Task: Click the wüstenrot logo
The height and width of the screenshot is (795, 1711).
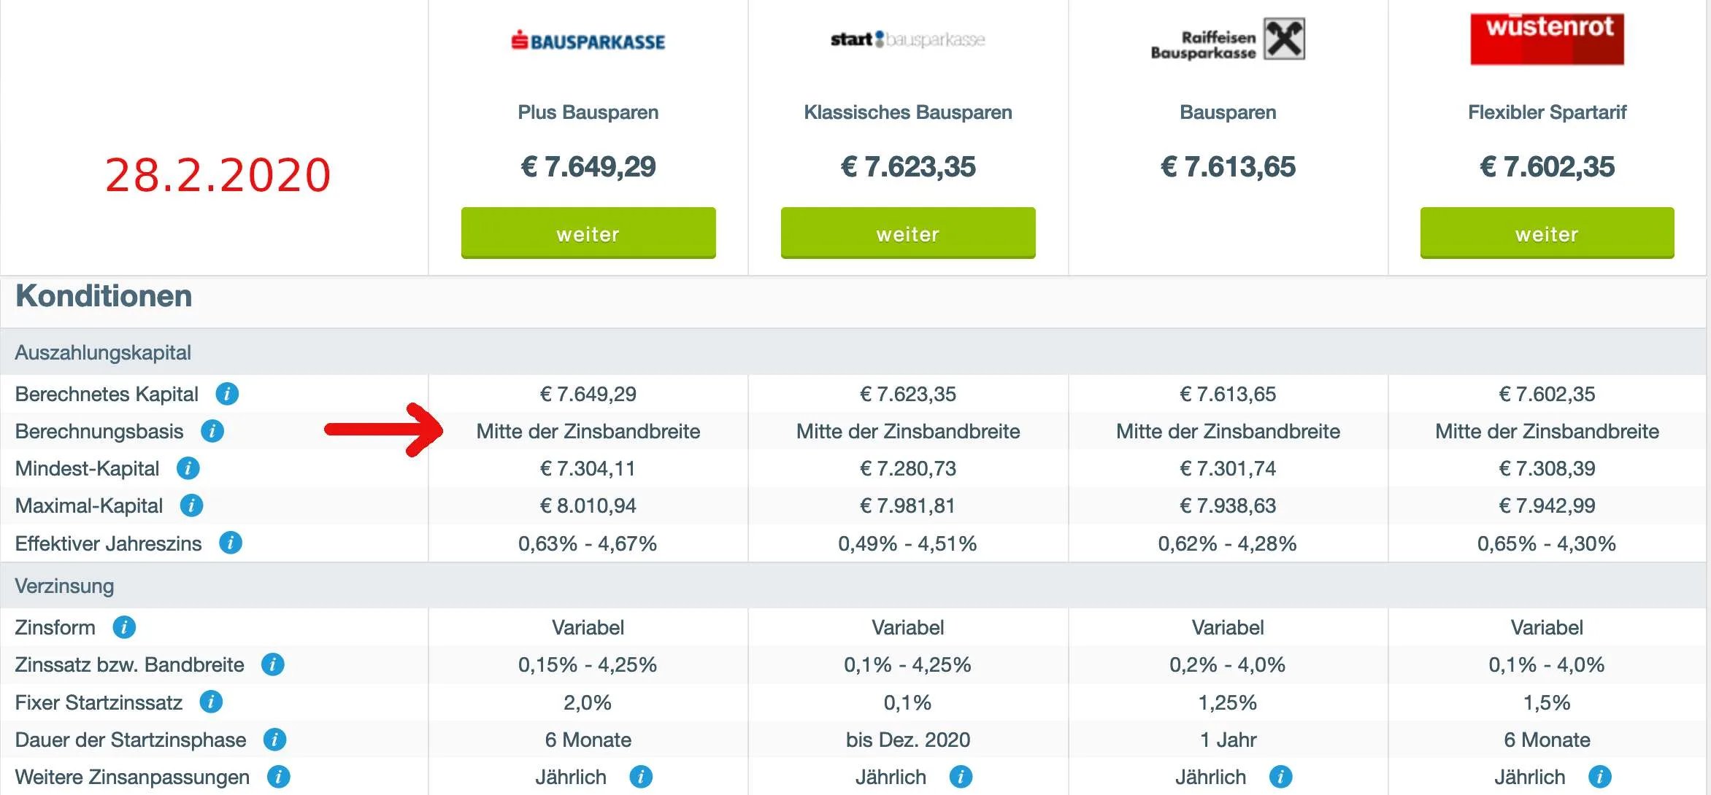Action: (x=1547, y=39)
